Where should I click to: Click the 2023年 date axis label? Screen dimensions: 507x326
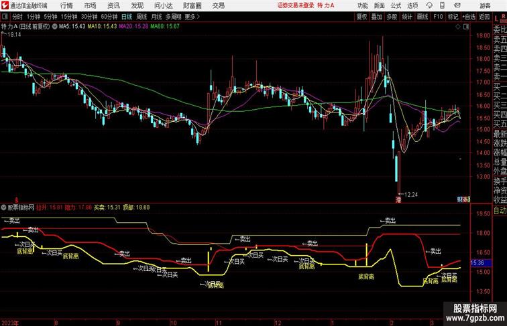[10, 323]
